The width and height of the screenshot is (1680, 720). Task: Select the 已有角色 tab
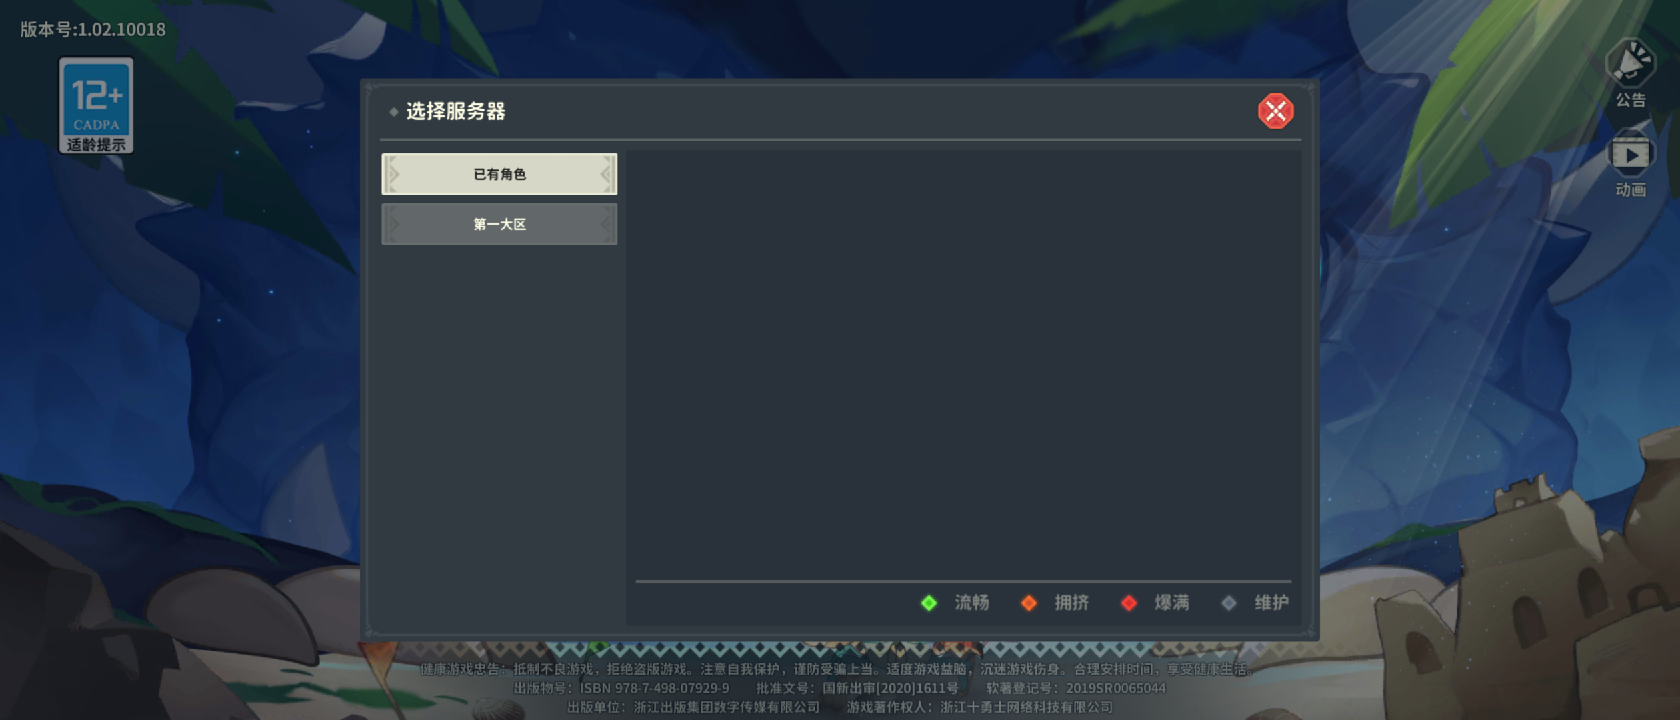point(499,174)
